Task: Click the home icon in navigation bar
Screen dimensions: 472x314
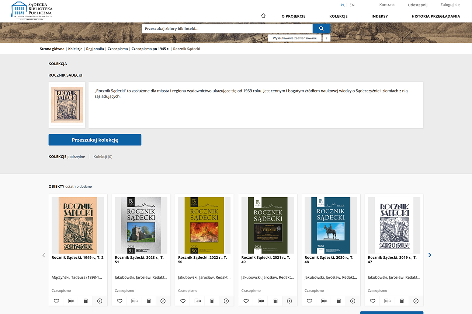Action: [x=263, y=16]
